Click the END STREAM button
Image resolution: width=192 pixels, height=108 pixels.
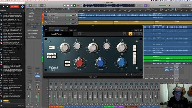tap(15, 7)
